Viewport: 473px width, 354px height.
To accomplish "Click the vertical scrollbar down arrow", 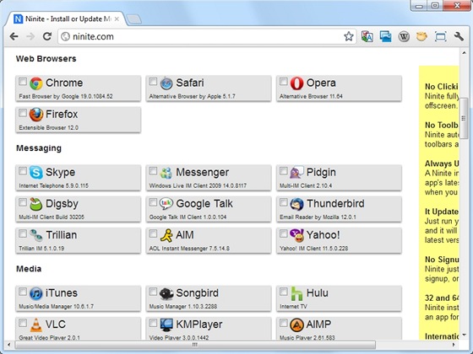I will 464,335.
